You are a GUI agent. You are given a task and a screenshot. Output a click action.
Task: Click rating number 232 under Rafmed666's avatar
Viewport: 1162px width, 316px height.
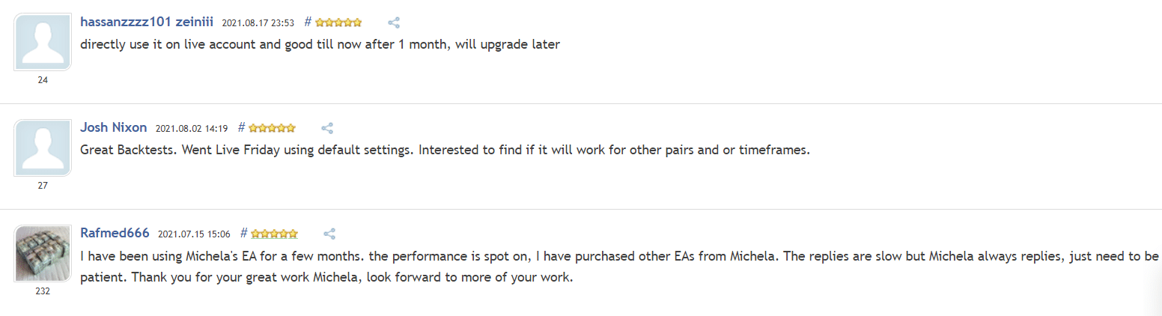[43, 291]
